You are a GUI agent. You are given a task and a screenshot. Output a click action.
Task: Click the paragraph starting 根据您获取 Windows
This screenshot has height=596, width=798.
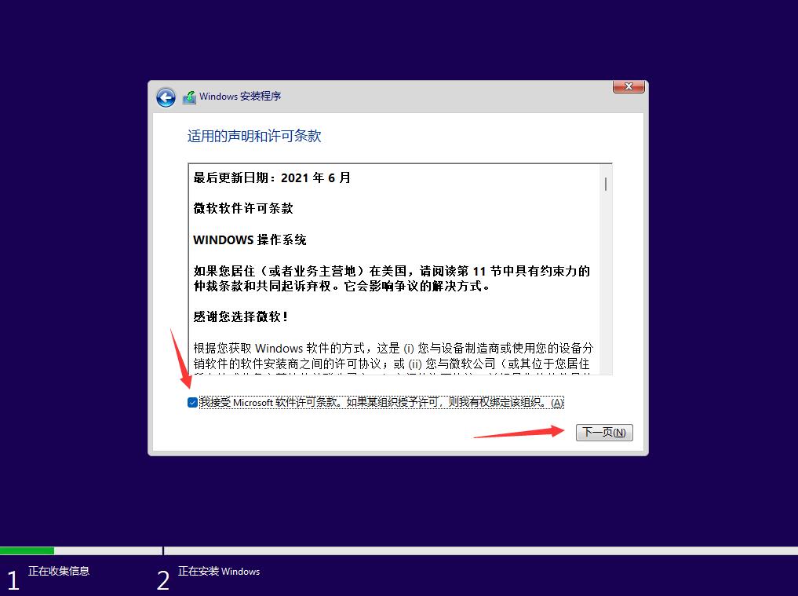393,359
